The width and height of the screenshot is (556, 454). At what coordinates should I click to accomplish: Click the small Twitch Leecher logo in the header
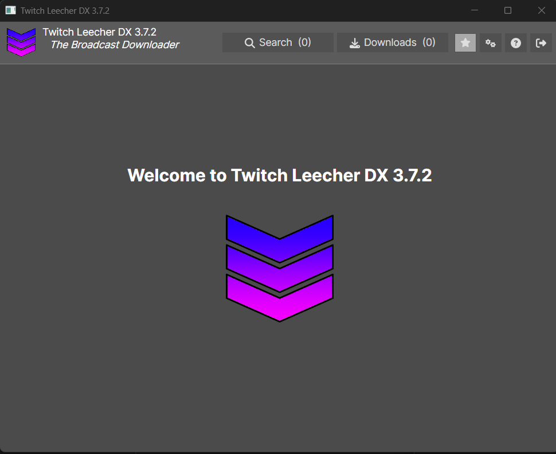tap(21, 42)
